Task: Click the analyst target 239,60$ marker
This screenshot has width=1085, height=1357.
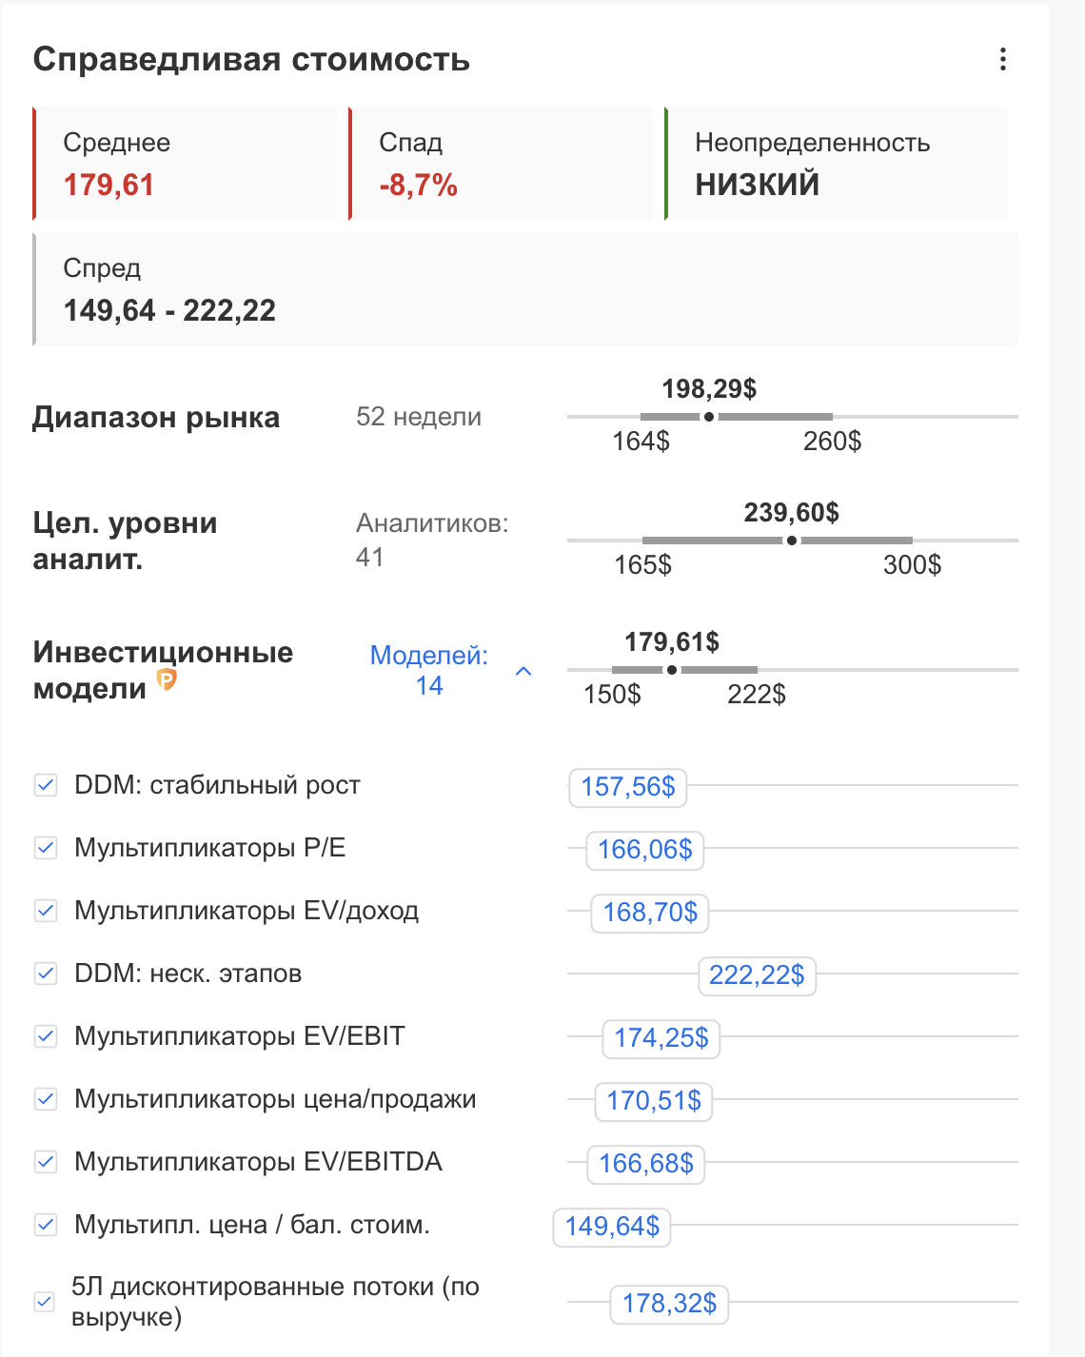Action: [792, 541]
